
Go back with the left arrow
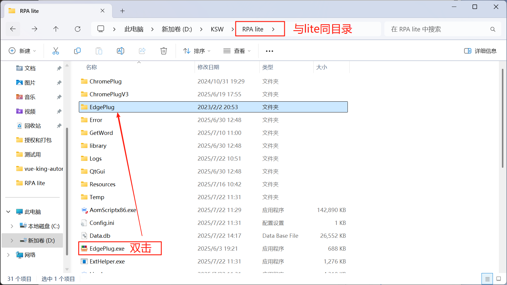[x=13, y=29]
